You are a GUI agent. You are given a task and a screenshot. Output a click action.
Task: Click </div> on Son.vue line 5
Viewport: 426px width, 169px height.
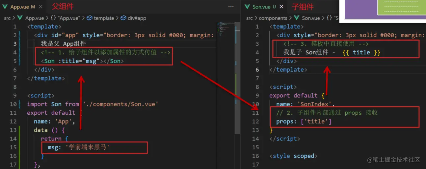[286, 61]
